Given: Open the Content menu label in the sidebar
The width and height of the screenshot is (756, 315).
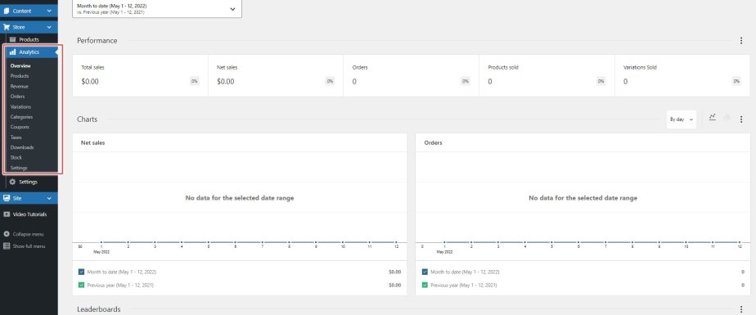Looking at the screenshot, I should coord(22,11).
